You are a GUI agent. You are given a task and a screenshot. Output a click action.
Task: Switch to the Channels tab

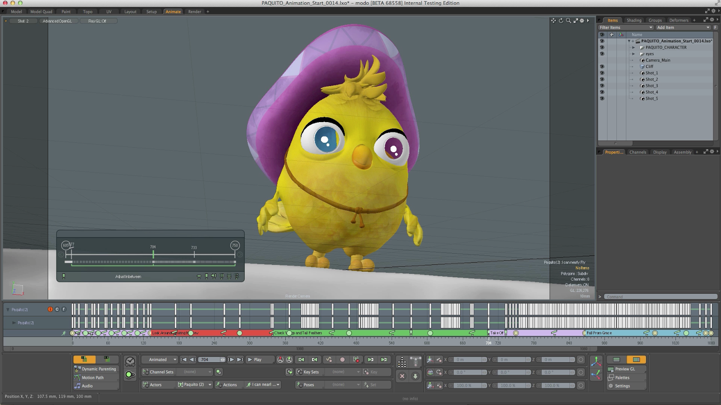pyautogui.click(x=638, y=152)
